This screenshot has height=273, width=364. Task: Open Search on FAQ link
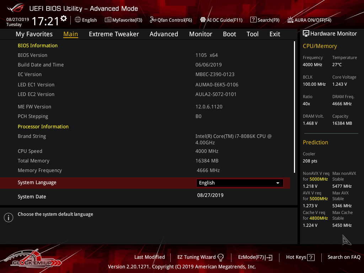coord(344,257)
